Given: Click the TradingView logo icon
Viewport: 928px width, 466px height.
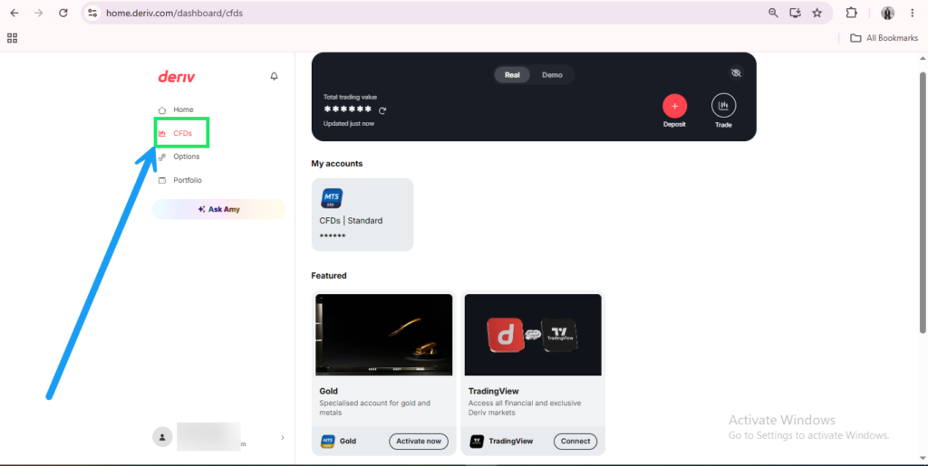Looking at the screenshot, I should coord(477,442).
